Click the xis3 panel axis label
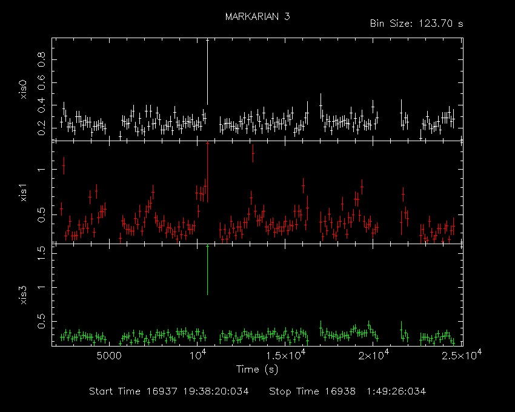The image size is (515, 412). tap(23, 295)
